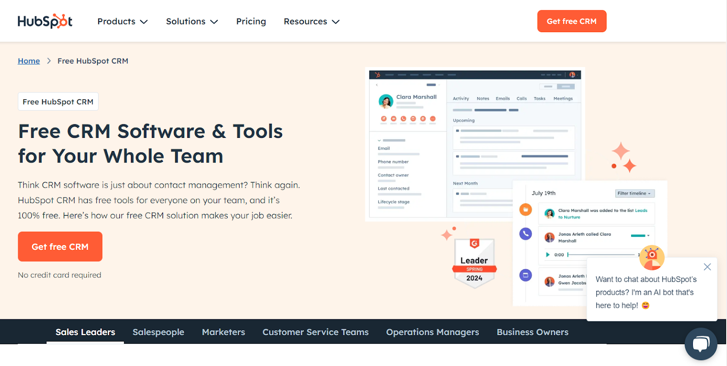The height and width of the screenshot is (366, 727).
Task: Close the chat prompt popup
Action: coord(707,267)
